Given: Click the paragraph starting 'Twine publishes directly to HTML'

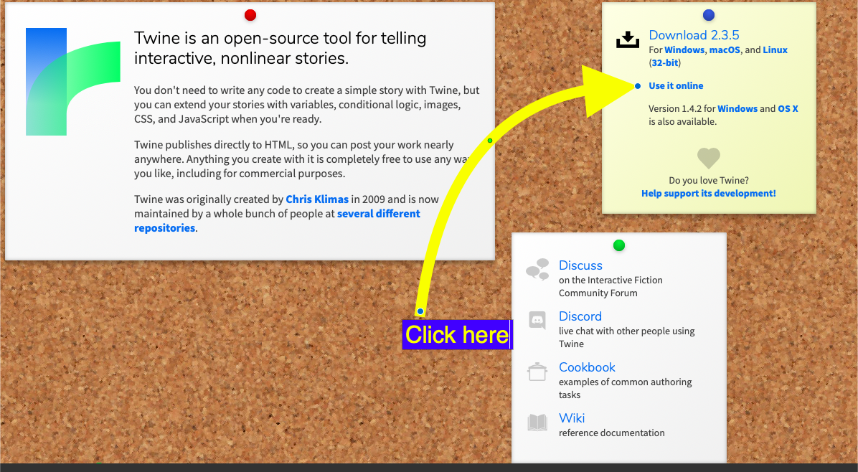Looking at the screenshot, I should point(301,159).
